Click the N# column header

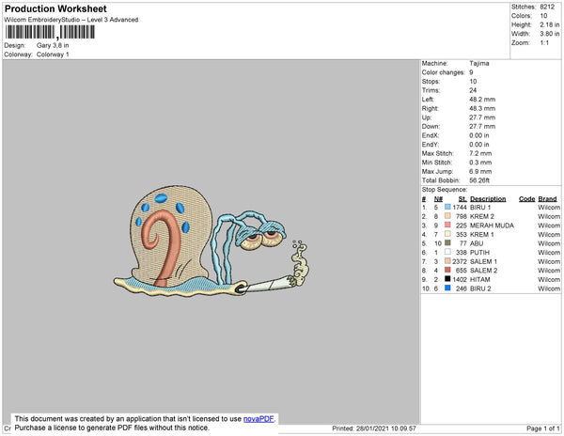[438, 199]
